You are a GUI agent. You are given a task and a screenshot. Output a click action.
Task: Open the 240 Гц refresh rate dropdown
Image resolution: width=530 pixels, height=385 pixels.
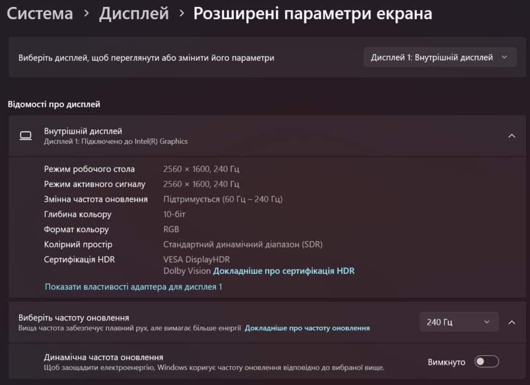(x=459, y=322)
